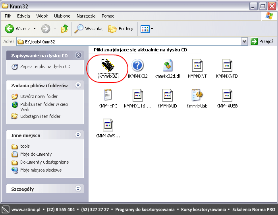Select the Kmm4xUsb setup information icon
Viewport: 278px width, 215px height.
click(197, 95)
